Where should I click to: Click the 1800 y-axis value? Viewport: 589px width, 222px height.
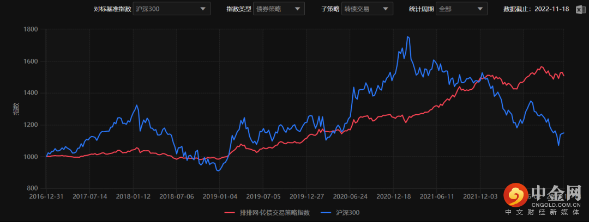click(31, 29)
